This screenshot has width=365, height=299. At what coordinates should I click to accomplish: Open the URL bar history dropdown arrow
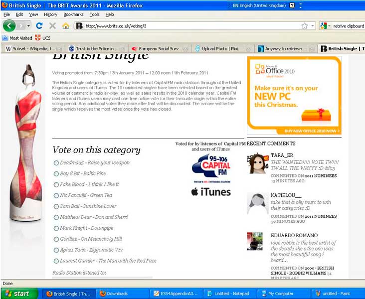click(x=313, y=26)
